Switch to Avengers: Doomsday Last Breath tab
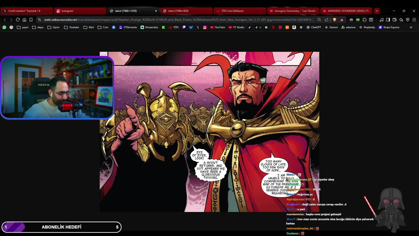 [294, 11]
